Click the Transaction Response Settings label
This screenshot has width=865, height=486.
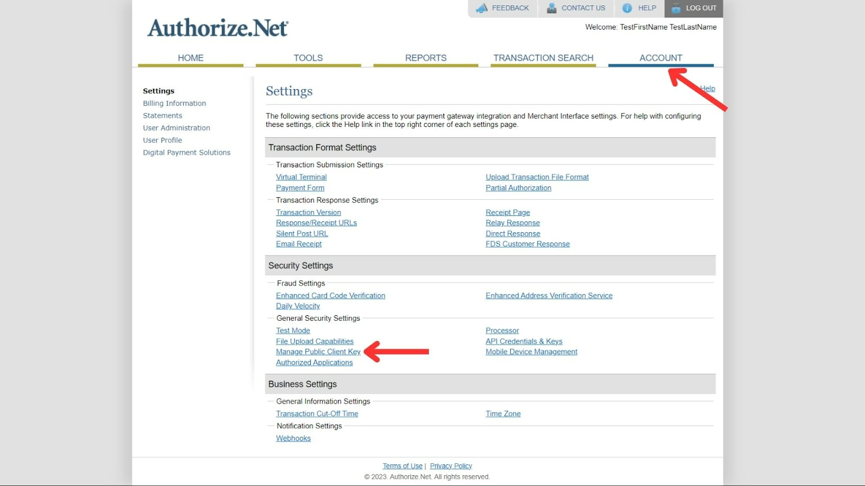coord(327,200)
